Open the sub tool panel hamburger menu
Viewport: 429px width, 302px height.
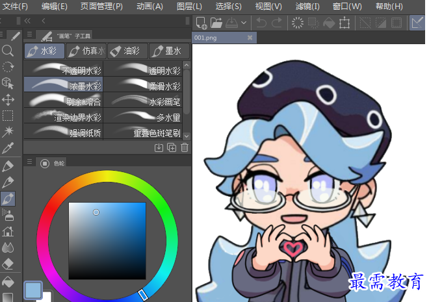pyautogui.click(x=29, y=34)
